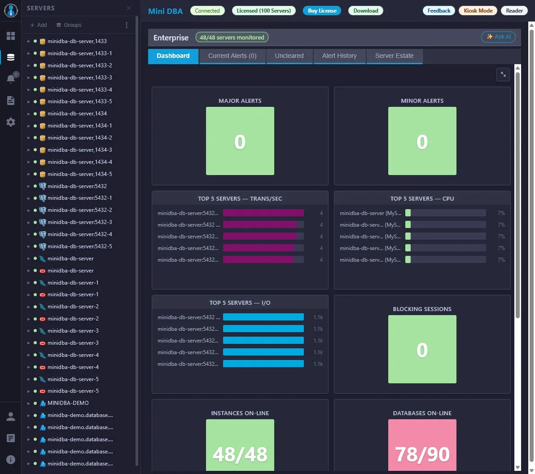
Task: Open the document reports sidebar icon
Action: click(11, 101)
